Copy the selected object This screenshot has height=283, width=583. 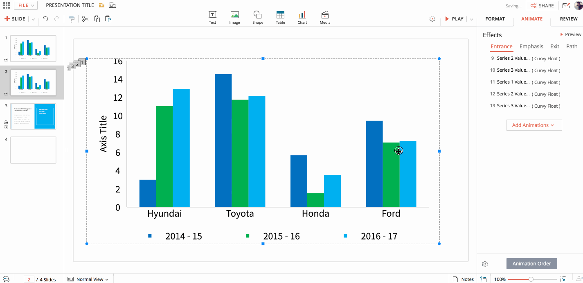point(97,19)
